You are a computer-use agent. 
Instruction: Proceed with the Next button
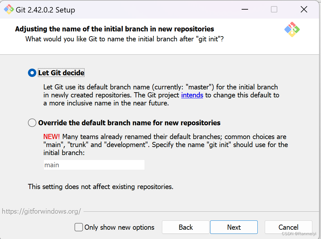(234, 227)
